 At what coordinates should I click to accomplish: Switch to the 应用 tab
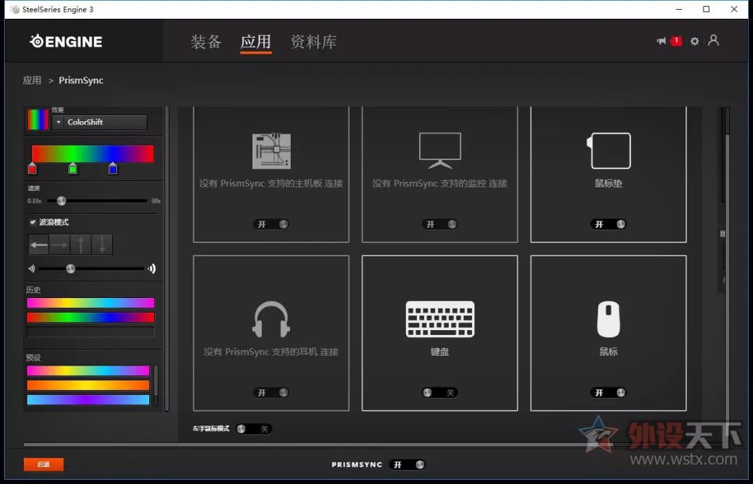point(255,42)
